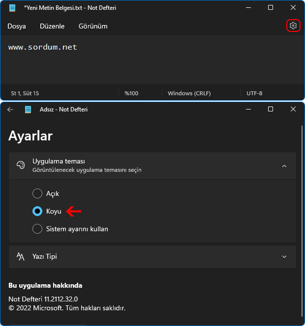Image resolution: width=305 pixels, height=326 pixels.
Task: Click inside text area containing www.sordum.net
Action: (x=152, y=60)
